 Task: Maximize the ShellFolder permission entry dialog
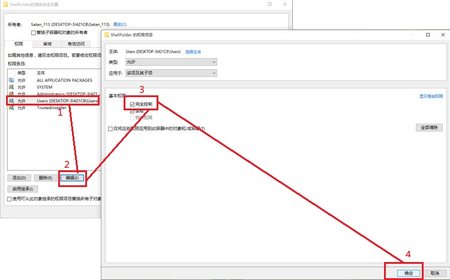tap(427, 35)
